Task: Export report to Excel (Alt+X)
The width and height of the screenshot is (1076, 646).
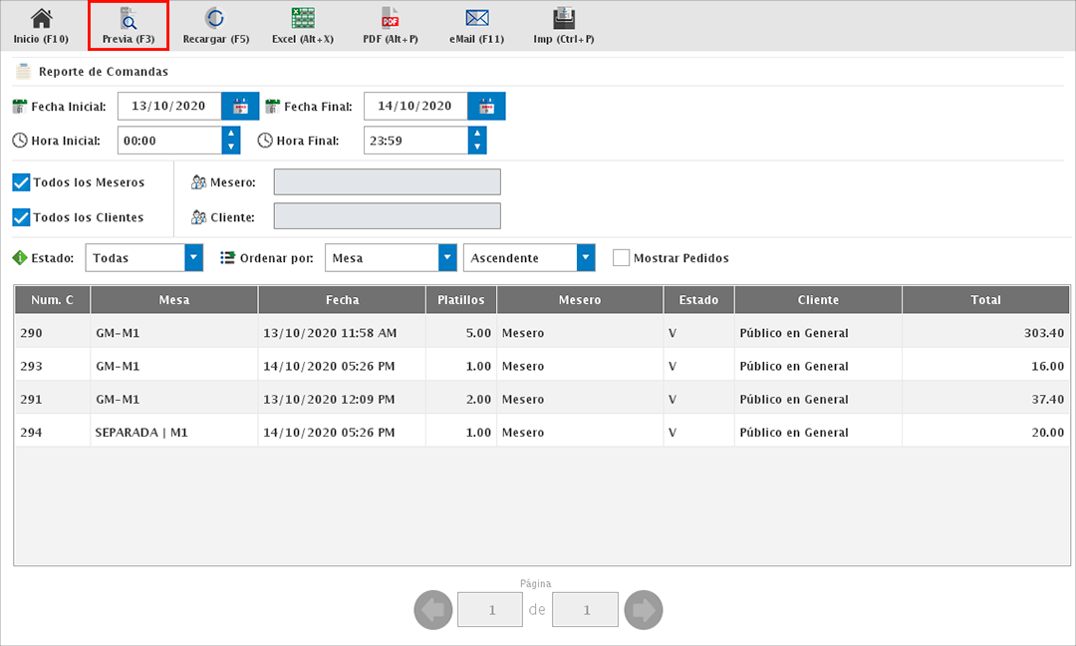Action: coord(303,25)
